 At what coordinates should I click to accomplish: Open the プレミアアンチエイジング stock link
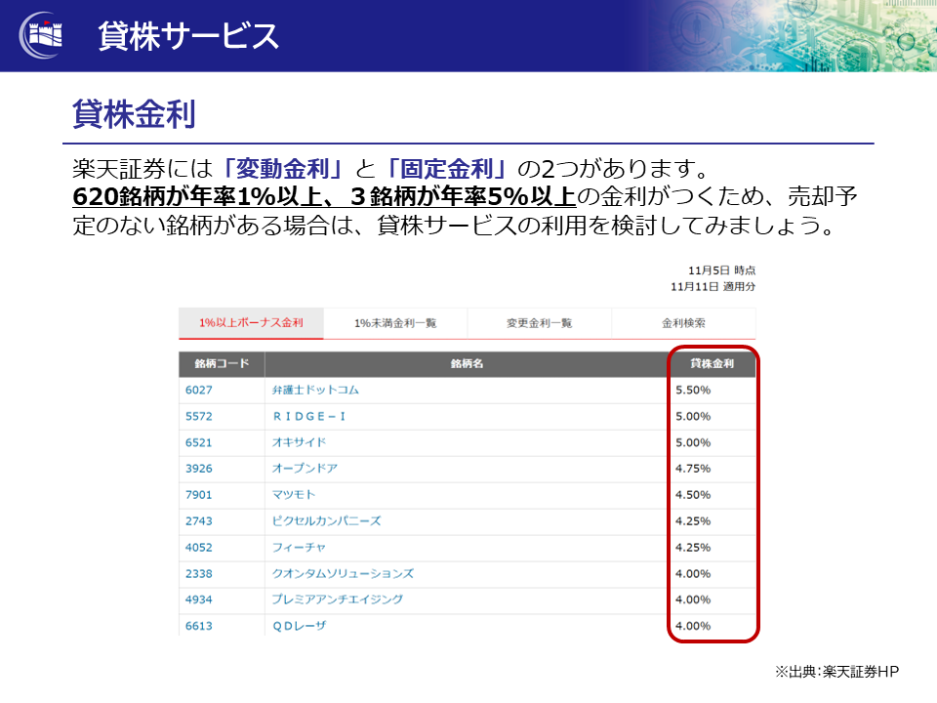pyautogui.click(x=338, y=599)
